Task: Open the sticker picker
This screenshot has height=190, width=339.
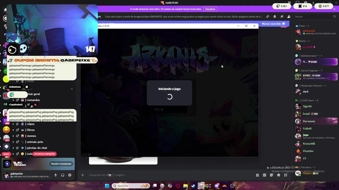Action: (x=271, y=175)
